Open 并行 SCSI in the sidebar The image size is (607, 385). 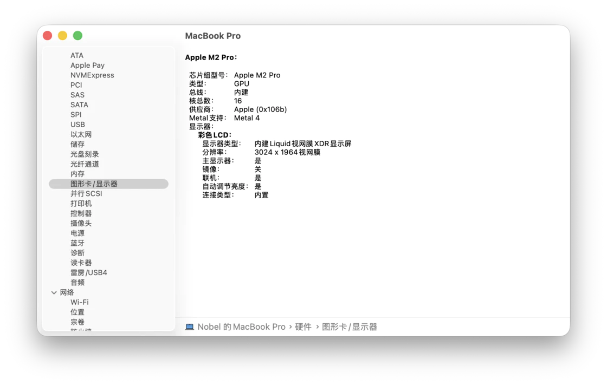(x=86, y=193)
